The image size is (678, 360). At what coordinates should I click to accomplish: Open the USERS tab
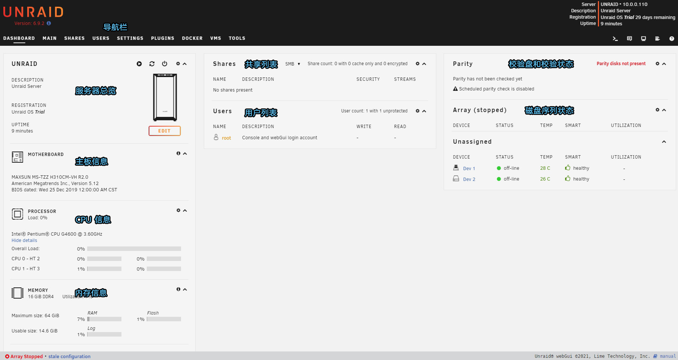pos(101,38)
